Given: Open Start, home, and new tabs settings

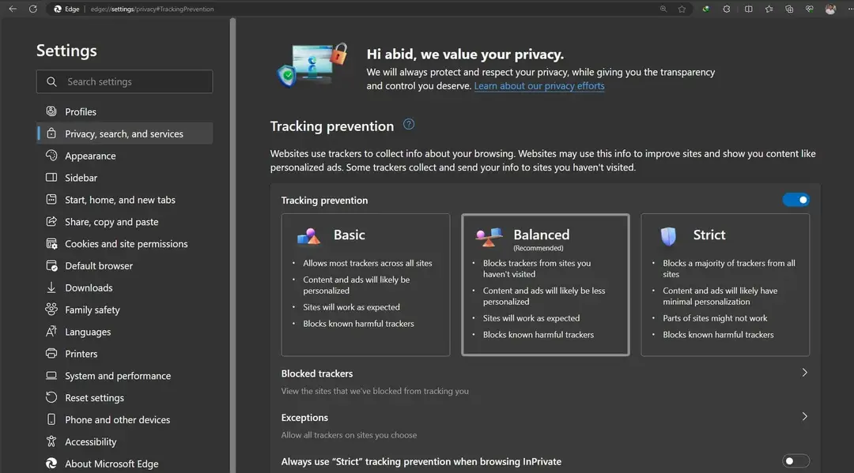Looking at the screenshot, I should coord(125,200).
